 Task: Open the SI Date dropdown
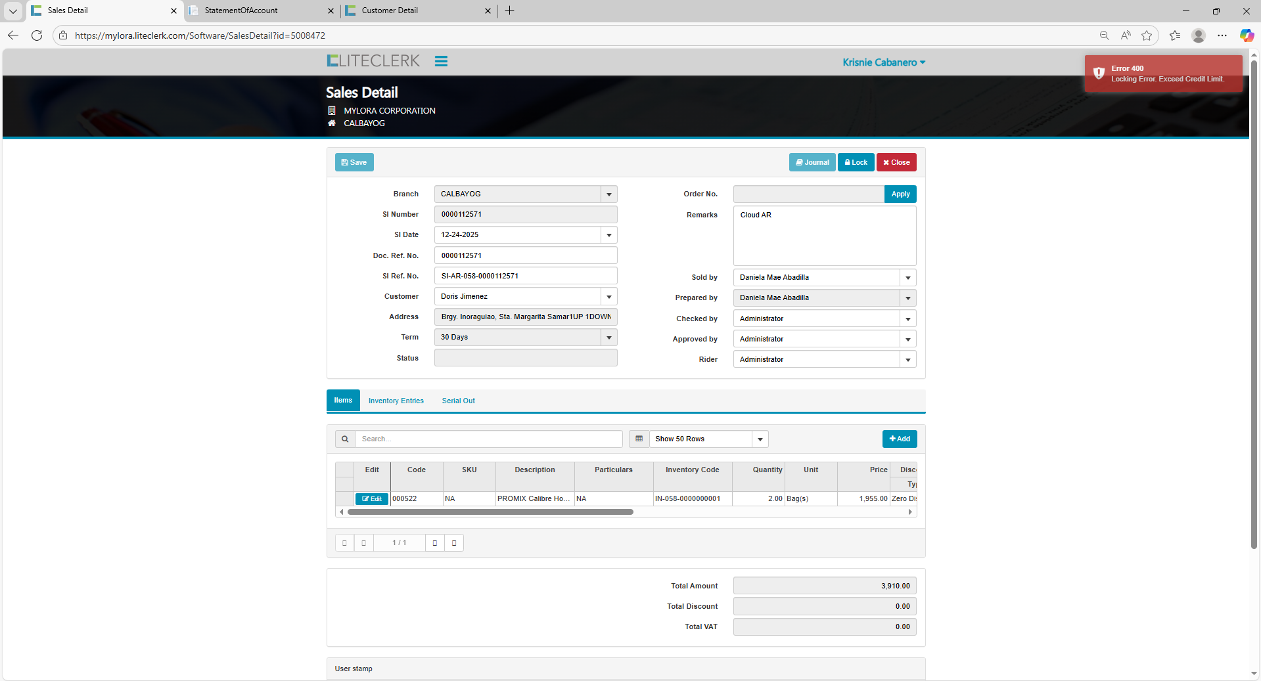[608, 235]
